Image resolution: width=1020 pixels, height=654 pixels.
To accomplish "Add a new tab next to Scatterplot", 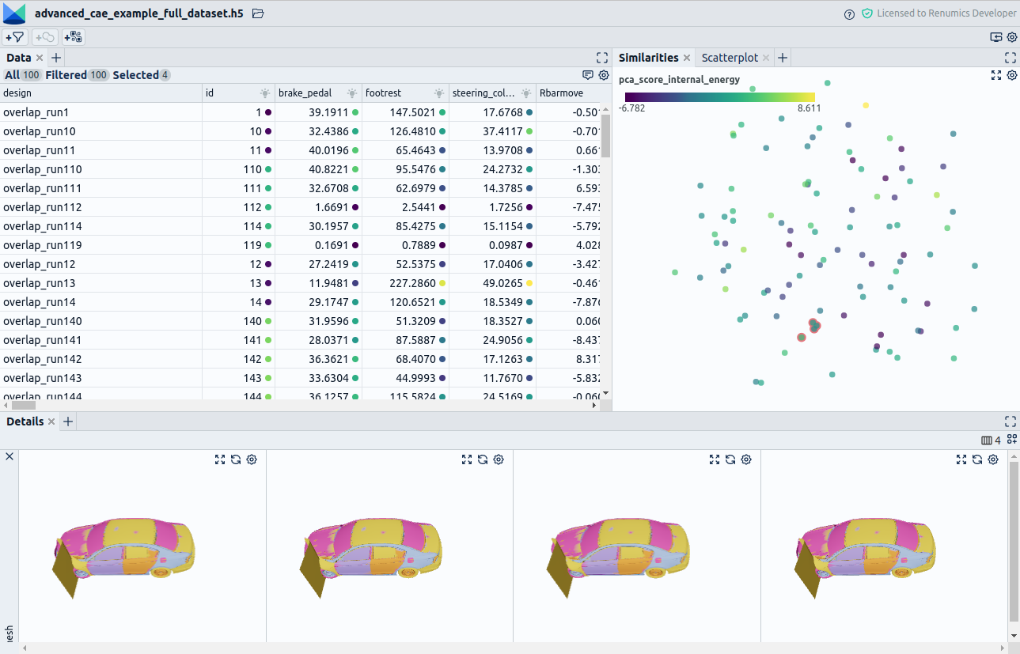I will (783, 58).
